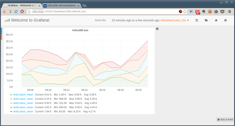
Task: Open the Hatena B! bookmark extension
Action: tap(191, 11)
